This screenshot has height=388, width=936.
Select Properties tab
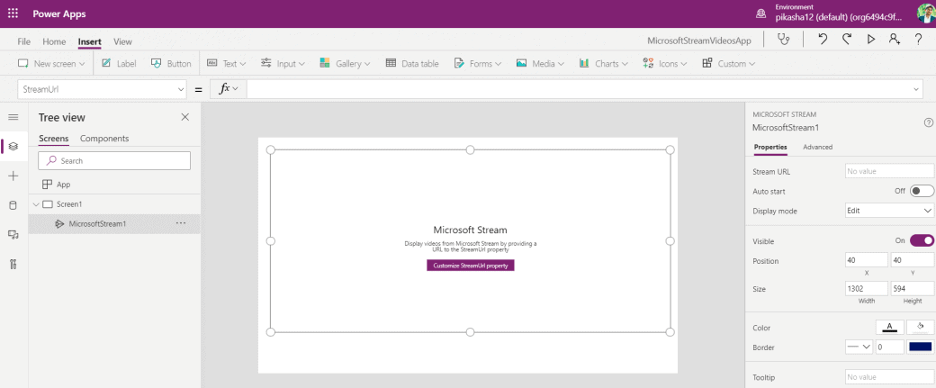tap(770, 147)
